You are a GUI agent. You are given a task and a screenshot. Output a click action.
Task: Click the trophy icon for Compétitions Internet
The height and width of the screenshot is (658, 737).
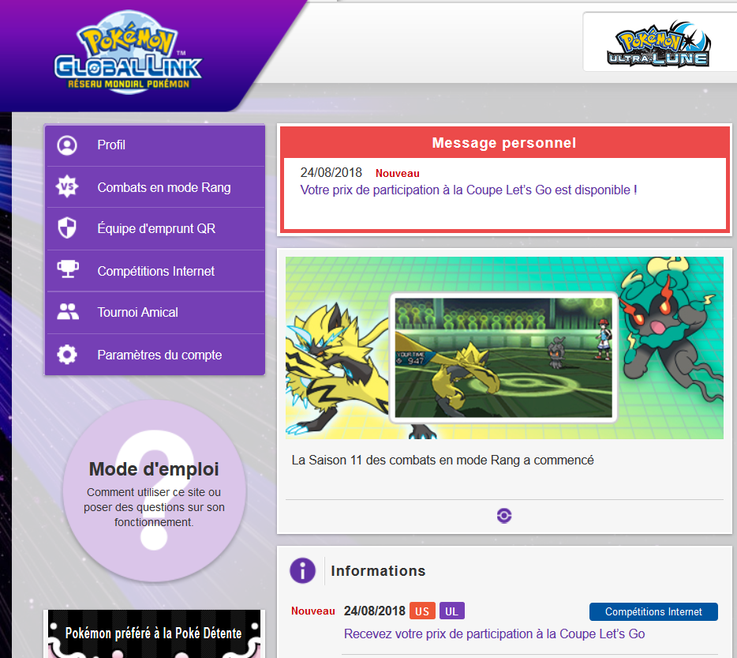pyautogui.click(x=68, y=269)
